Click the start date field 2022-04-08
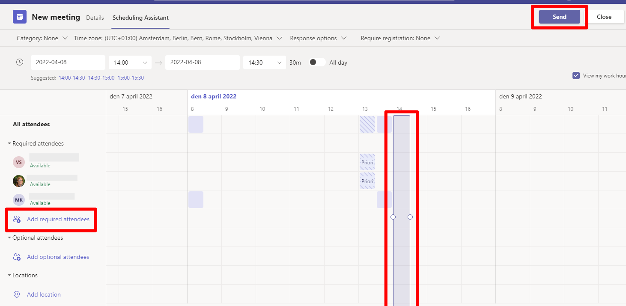The width and height of the screenshot is (626, 306). (68, 62)
